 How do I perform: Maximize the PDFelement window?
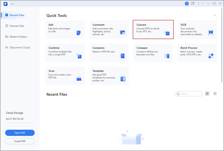pyautogui.click(x=214, y=4)
